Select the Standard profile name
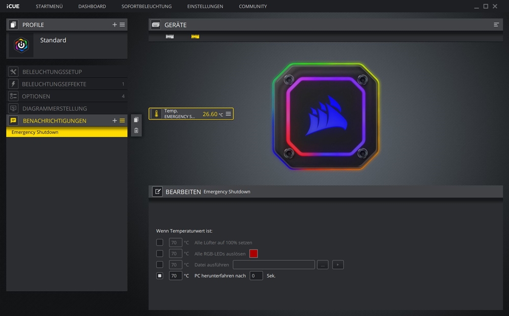509x316 pixels. coord(53,40)
